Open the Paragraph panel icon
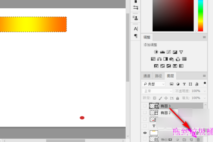The width and height of the screenshot is (213, 142). coord(136,36)
